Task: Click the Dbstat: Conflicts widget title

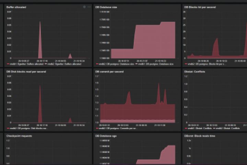Action: click(x=195, y=71)
